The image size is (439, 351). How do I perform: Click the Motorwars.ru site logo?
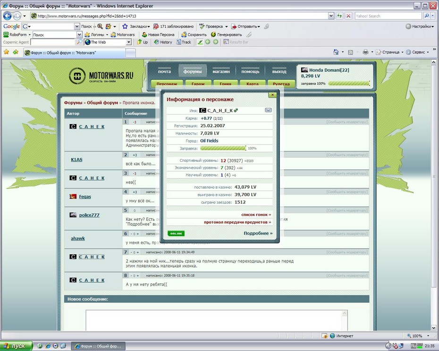click(101, 75)
